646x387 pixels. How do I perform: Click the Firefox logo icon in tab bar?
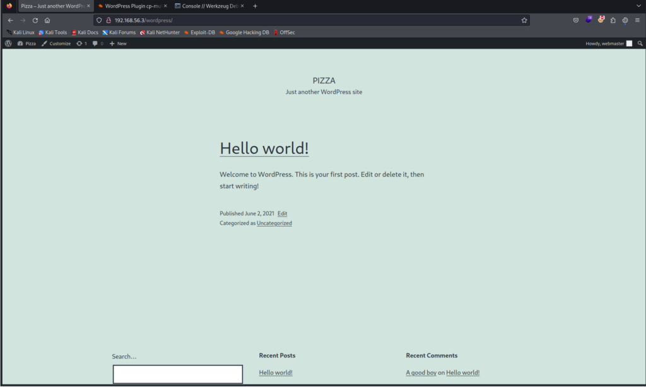(9, 6)
